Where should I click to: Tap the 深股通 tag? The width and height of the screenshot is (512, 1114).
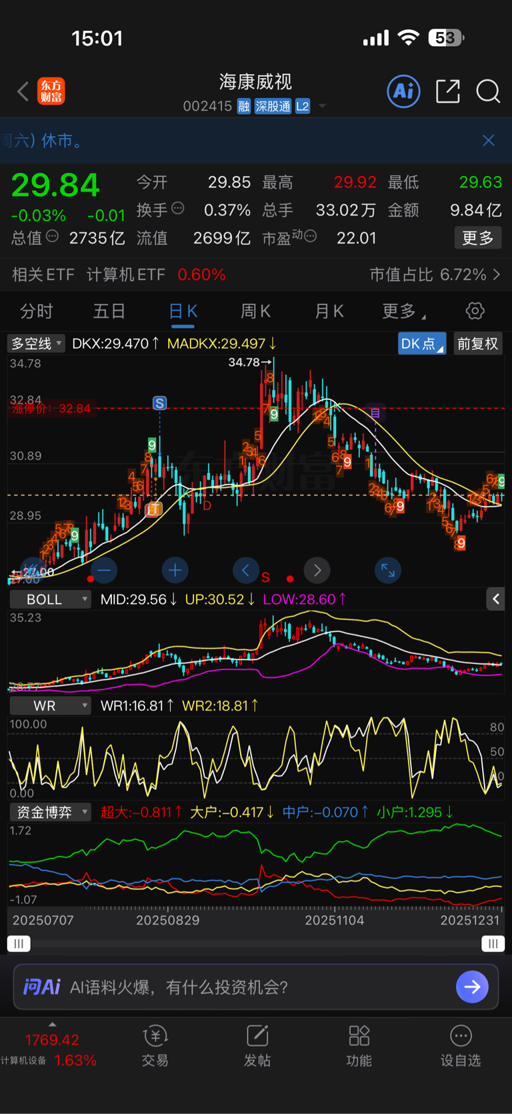pos(273,107)
